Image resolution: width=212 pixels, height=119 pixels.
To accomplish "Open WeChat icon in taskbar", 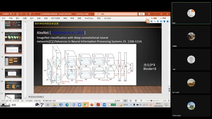I will (x=85, y=105).
